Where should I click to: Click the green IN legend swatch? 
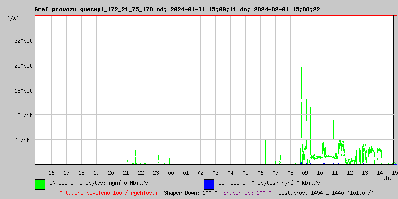40,184
